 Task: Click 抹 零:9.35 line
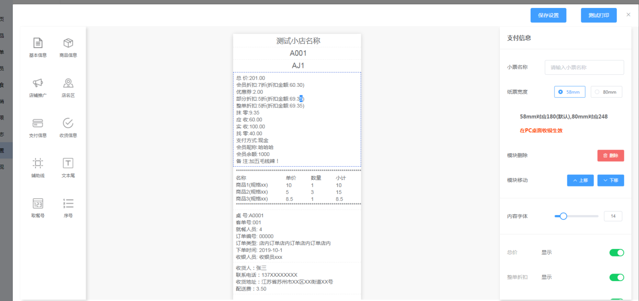pos(248,113)
